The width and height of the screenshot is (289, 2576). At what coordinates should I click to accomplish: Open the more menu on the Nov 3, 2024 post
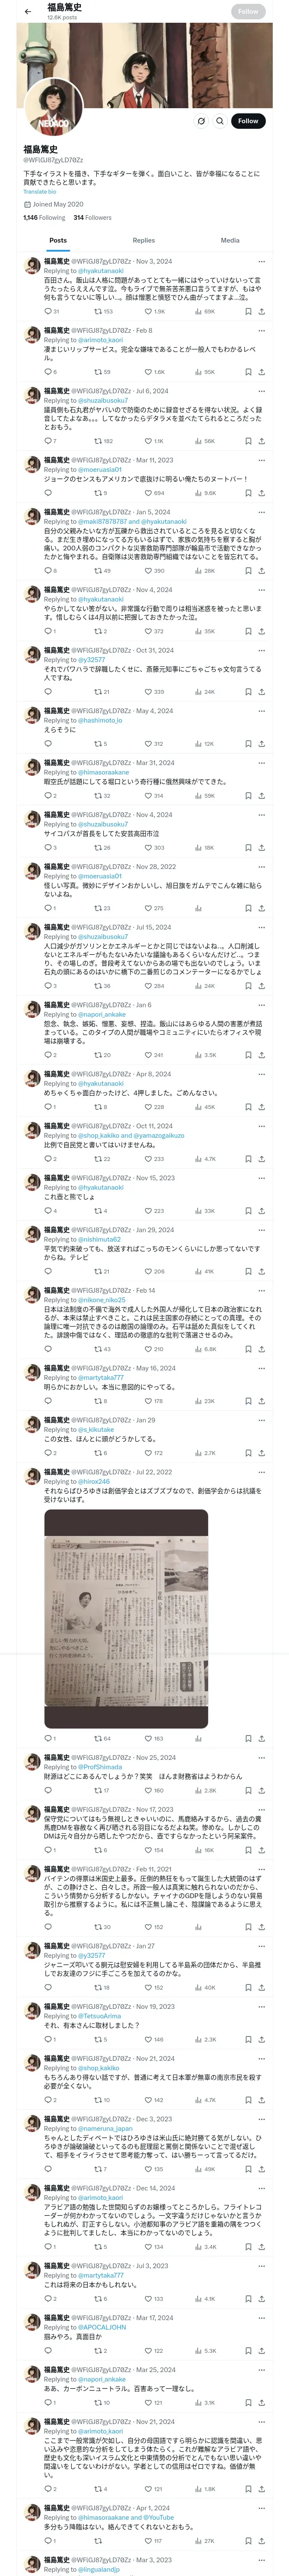point(261,261)
